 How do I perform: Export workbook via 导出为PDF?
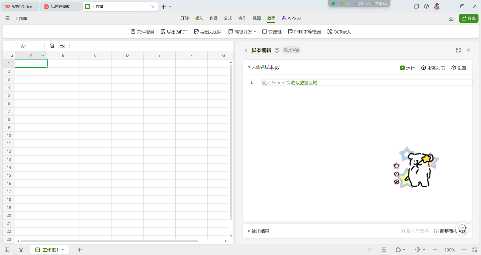[174, 32]
